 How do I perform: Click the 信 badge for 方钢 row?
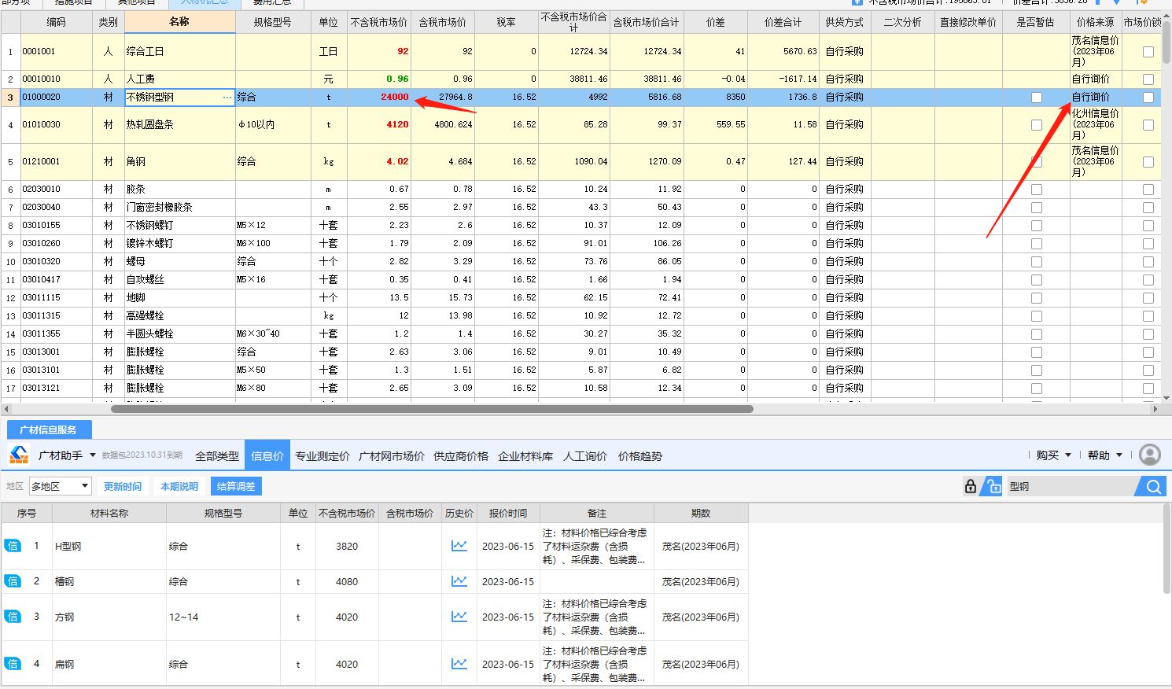click(13, 617)
